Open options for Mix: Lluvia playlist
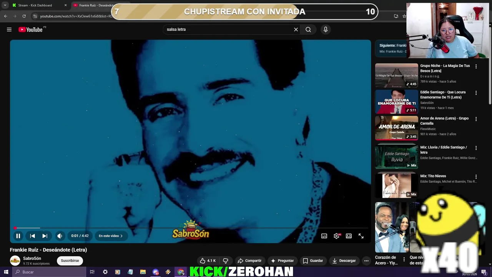 (x=476, y=148)
